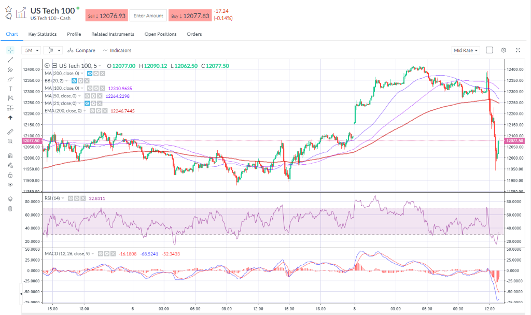The image size is (531, 315).
Task: Set a price alert with bell icon
Action: tap(8, 17)
